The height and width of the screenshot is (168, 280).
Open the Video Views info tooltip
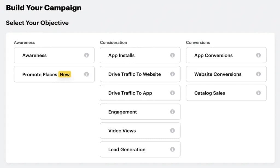[173, 131]
